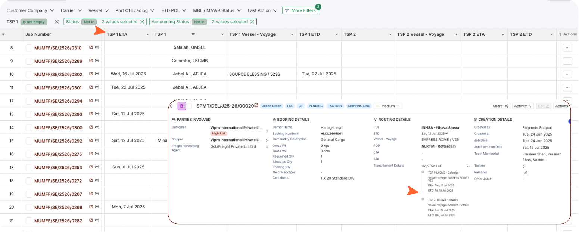Click tracking signal icon for MUMFF/SE/2526/0294
Screen dimensions: 579x232
(x=97, y=101)
